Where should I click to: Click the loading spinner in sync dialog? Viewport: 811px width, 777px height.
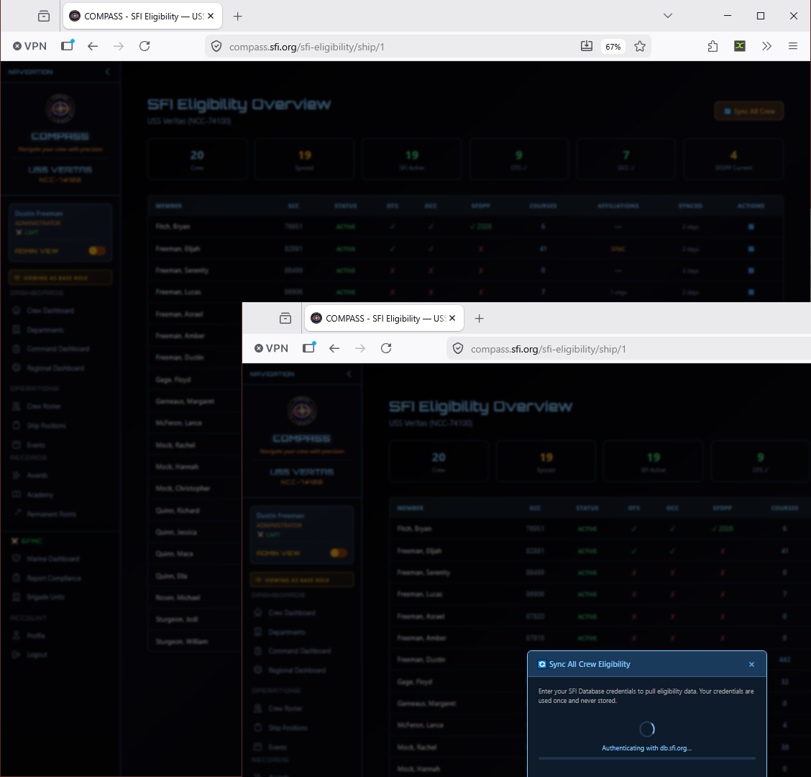click(647, 730)
